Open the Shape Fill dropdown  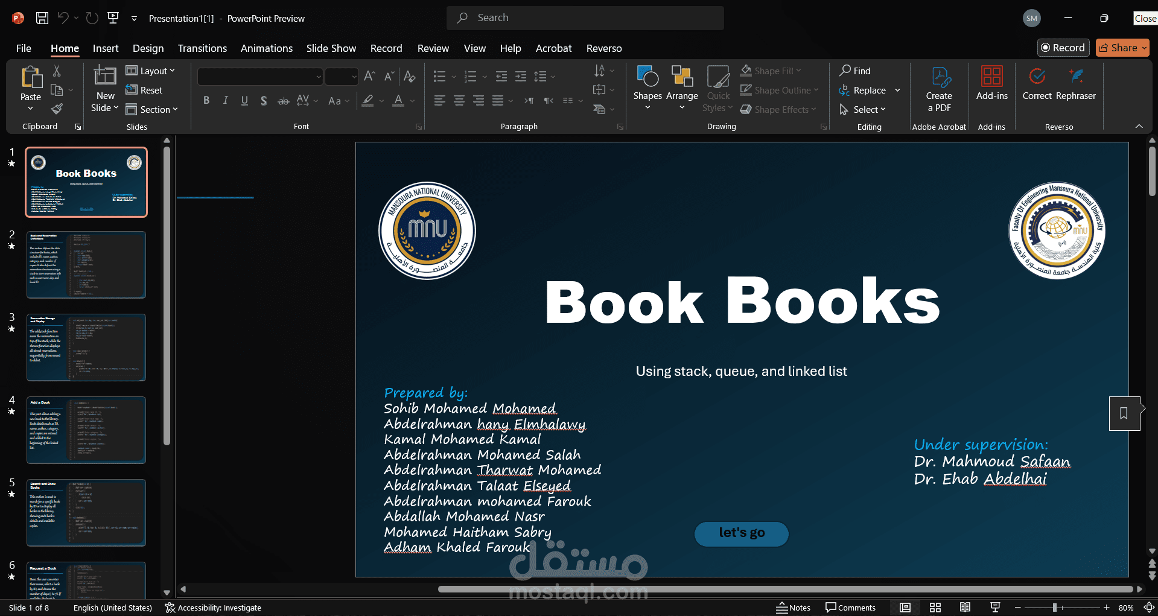coord(771,71)
